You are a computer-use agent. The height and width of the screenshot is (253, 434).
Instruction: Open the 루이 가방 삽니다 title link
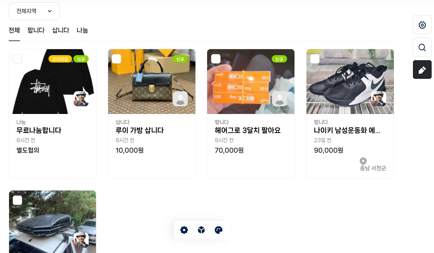pyautogui.click(x=140, y=130)
